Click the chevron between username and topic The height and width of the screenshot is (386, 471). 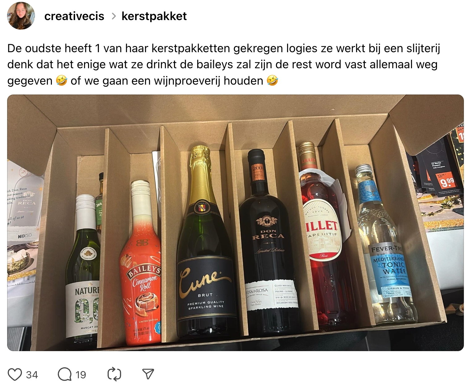click(x=113, y=16)
